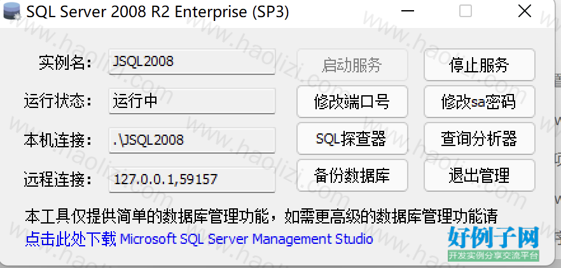This screenshot has width=561, height=268.
Task: Minimize the SQL Server management window
Action: [407, 11]
